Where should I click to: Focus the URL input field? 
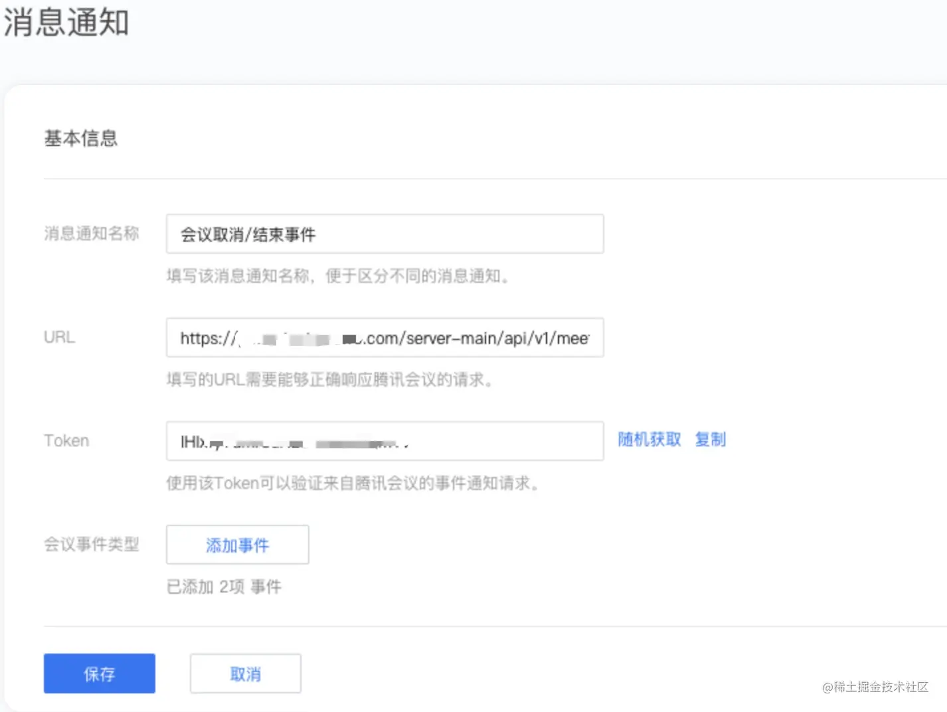385,337
